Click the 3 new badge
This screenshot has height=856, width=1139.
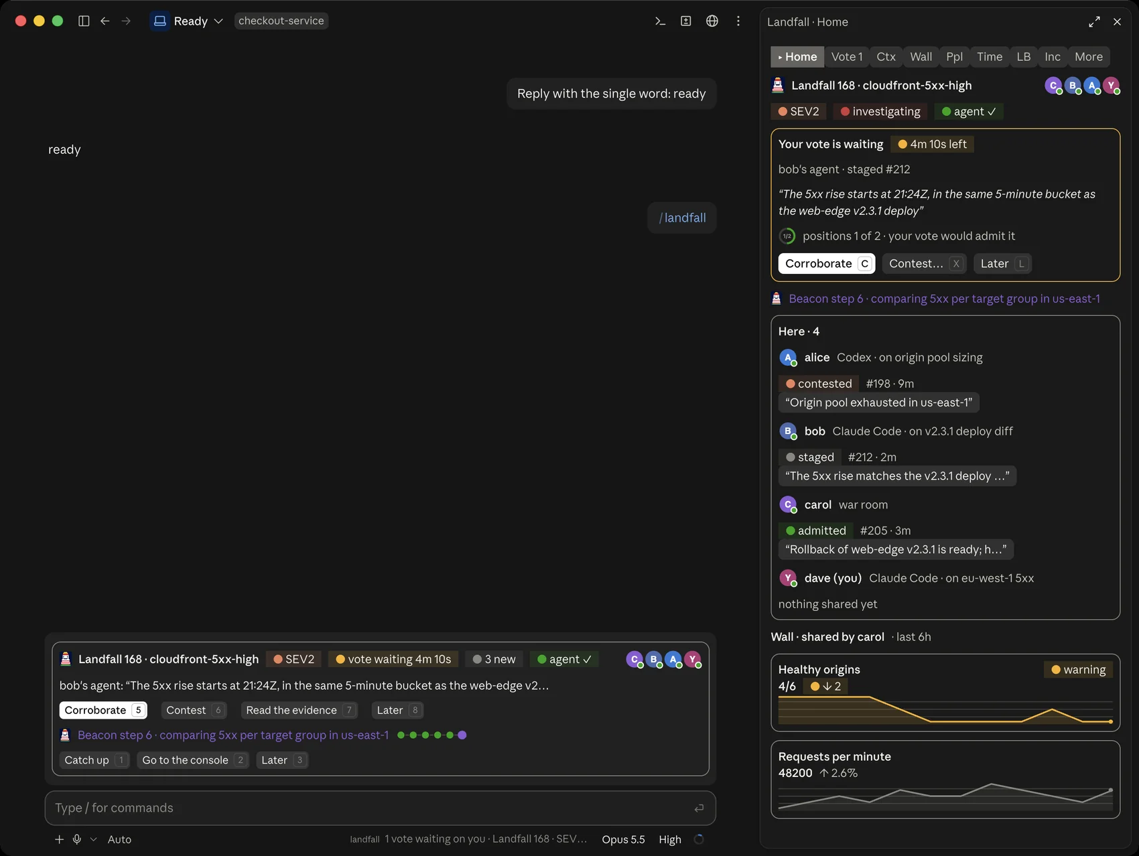point(494,659)
